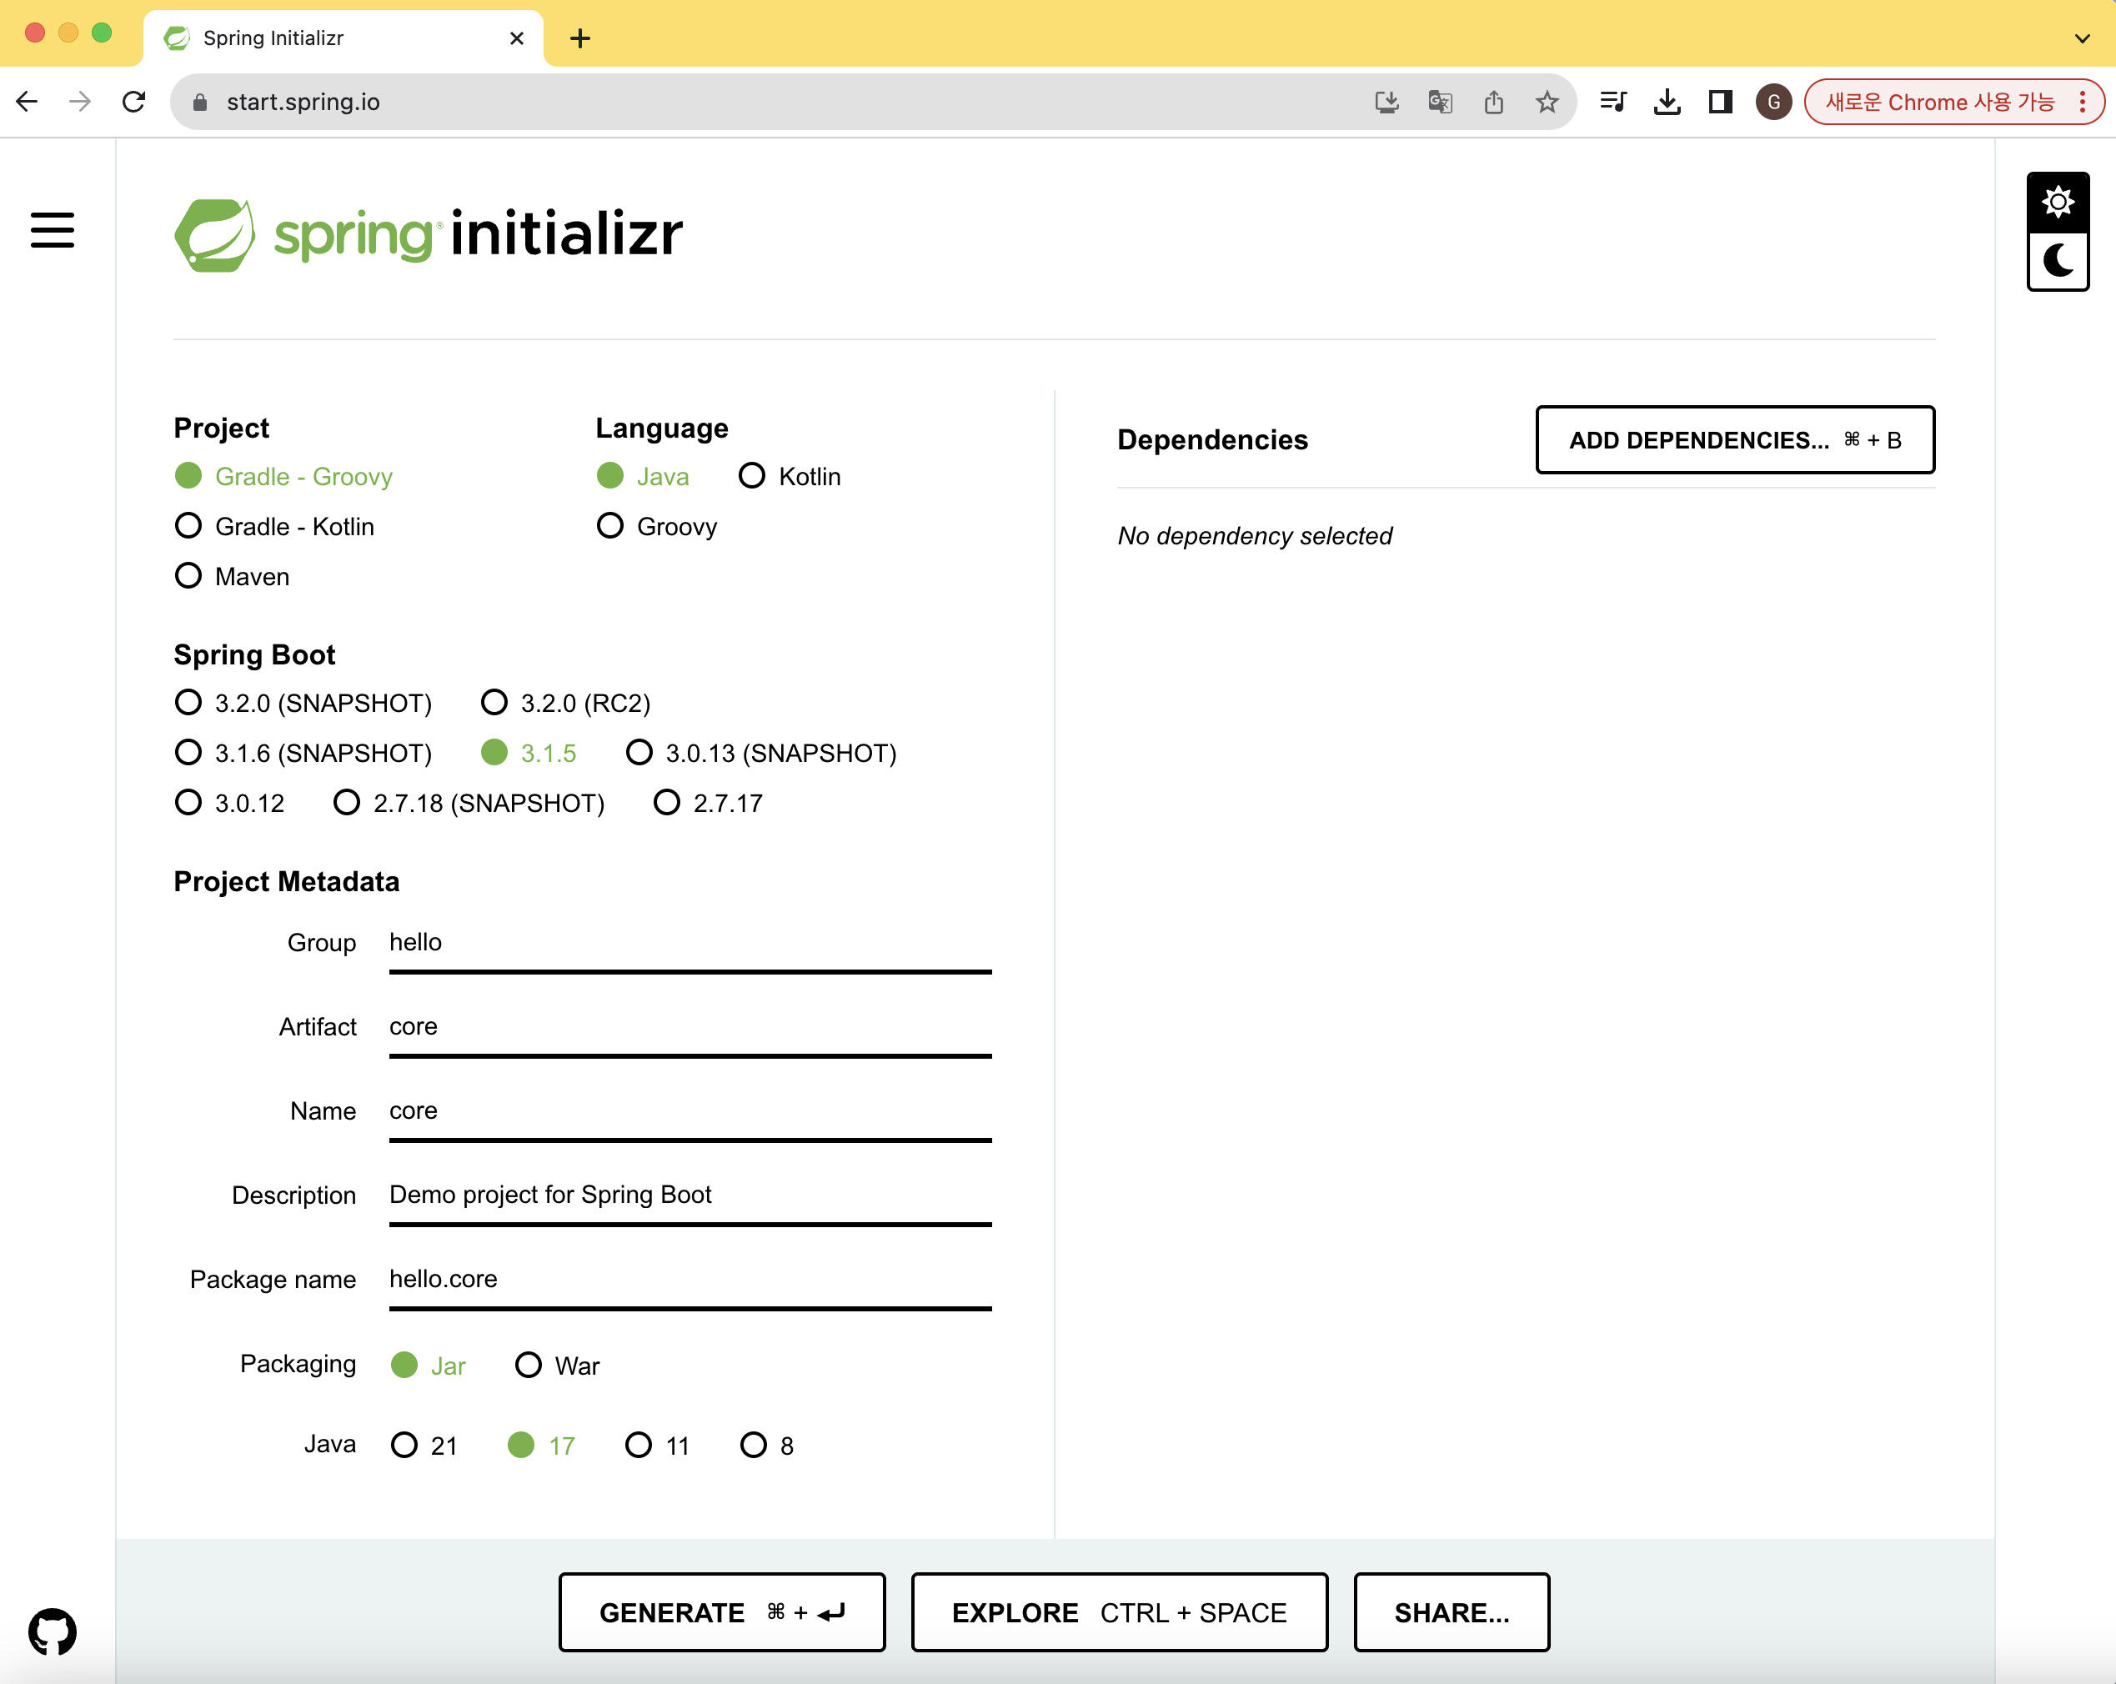The height and width of the screenshot is (1684, 2116).
Task: Toggle Chrome side panel icon
Action: (1719, 102)
